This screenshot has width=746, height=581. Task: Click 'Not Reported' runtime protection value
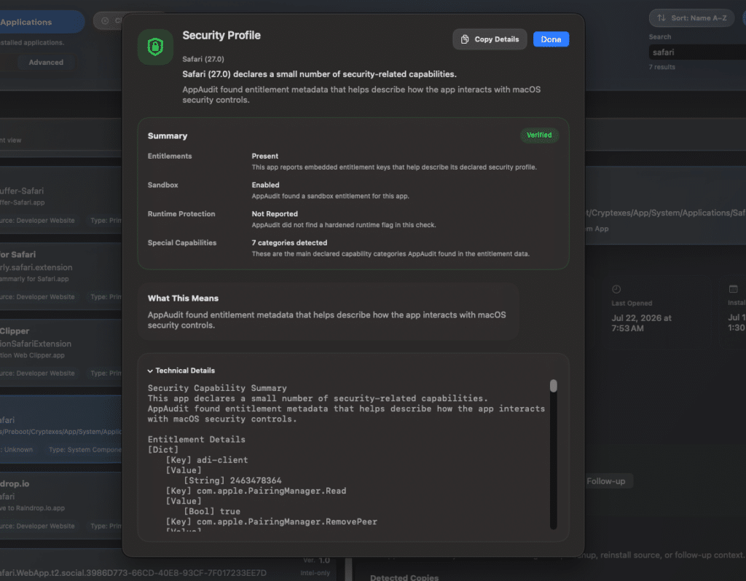point(275,214)
